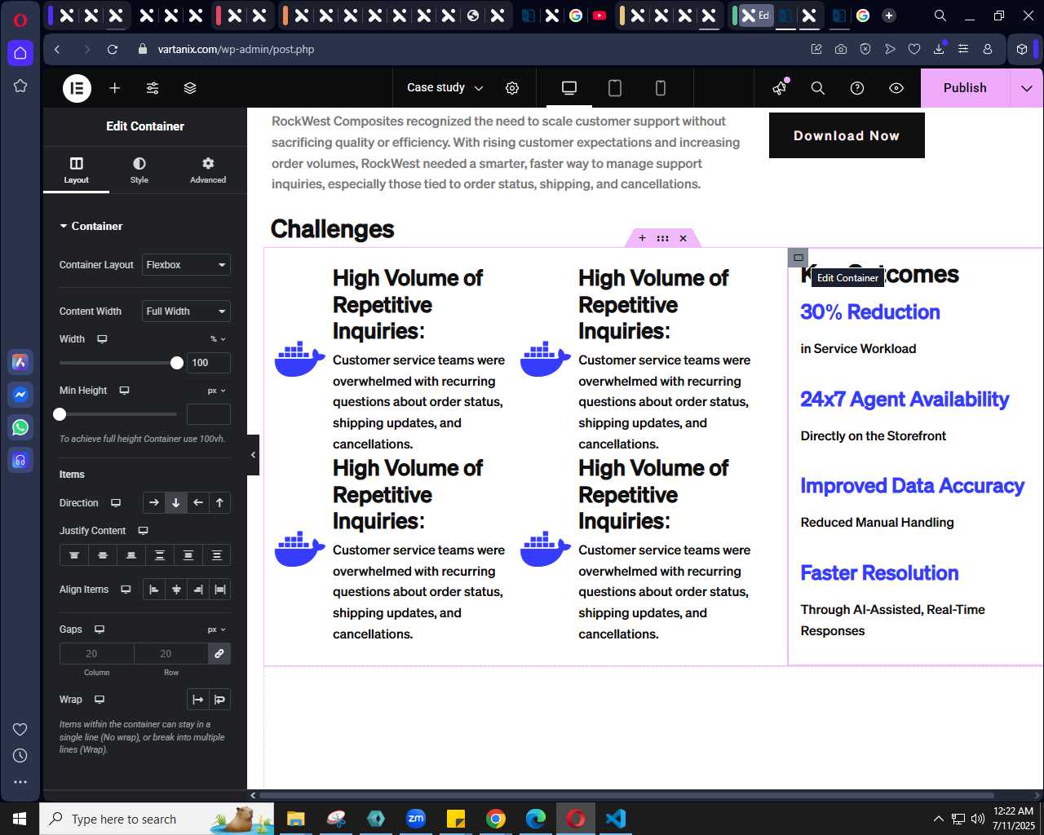1044x835 pixels.
Task: Collapse the Container section header
Action: tap(91, 226)
